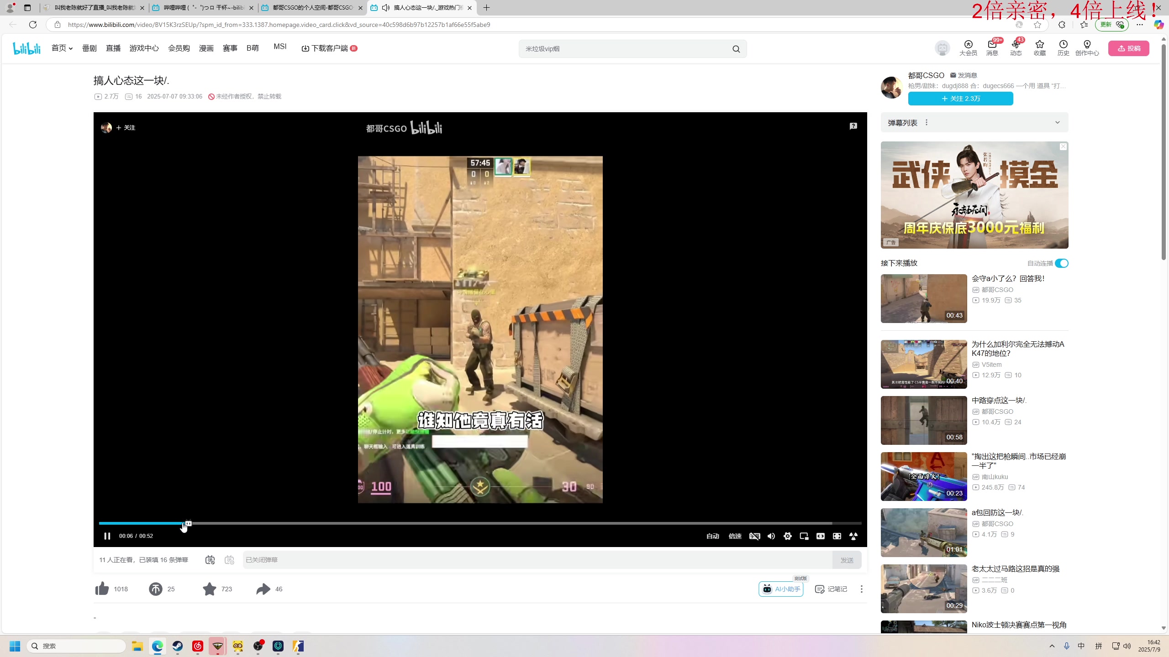Image resolution: width=1169 pixels, height=657 pixels.
Task: Refresh the page in browser
Action: [33, 25]
